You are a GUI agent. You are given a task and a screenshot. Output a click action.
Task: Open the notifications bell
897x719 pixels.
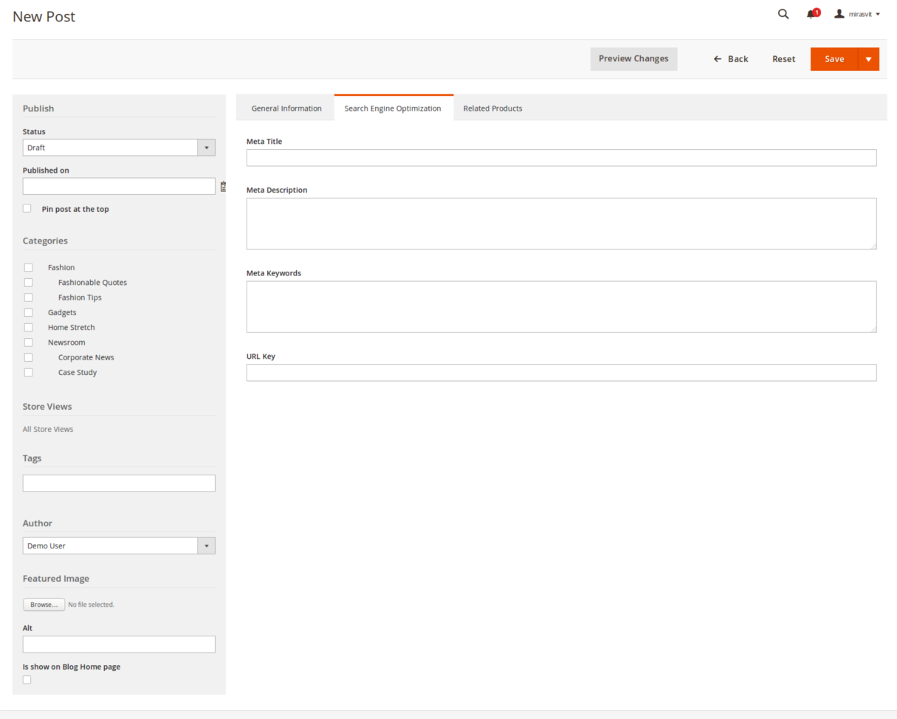pos(811,14)
